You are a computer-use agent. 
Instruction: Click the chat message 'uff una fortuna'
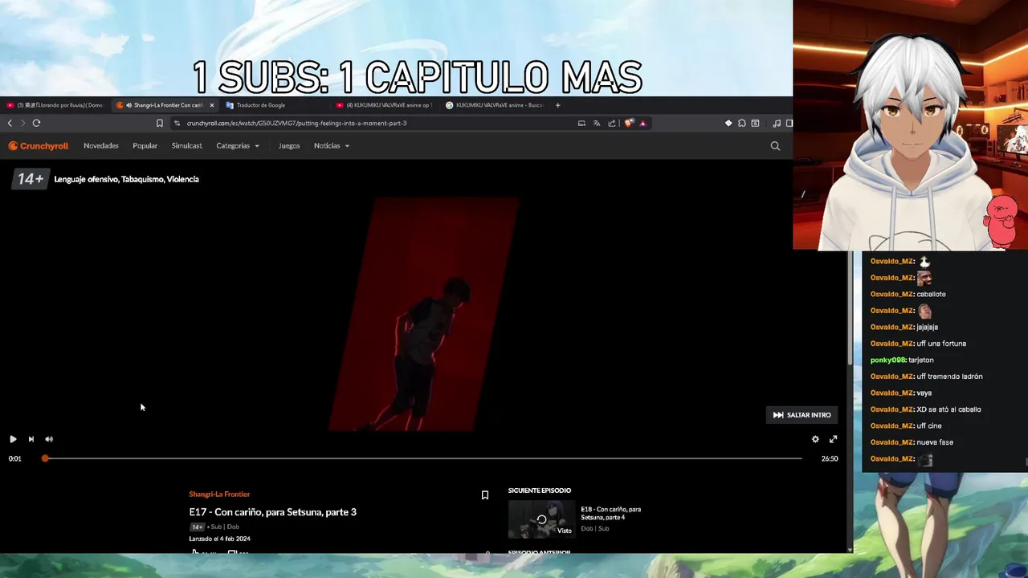click(x=941, y=344)
